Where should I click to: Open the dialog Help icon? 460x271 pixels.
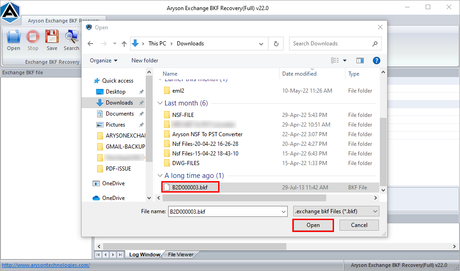coord(377,61)
